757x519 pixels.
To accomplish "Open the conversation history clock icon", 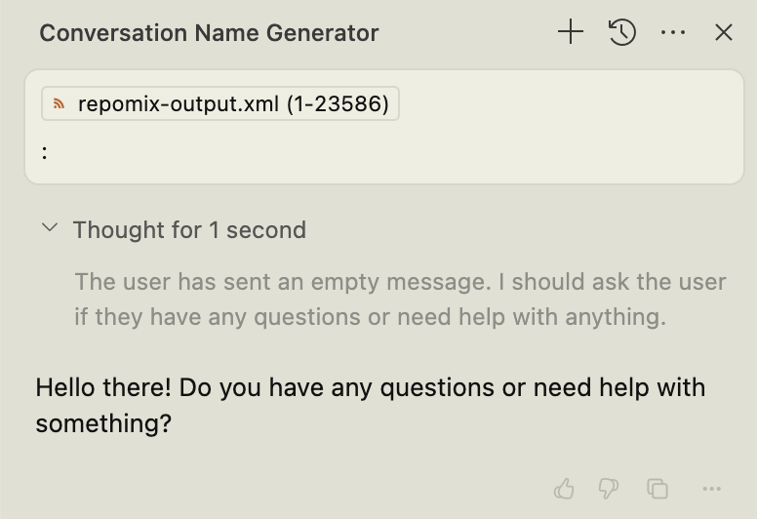I will [x=622, y=32].
